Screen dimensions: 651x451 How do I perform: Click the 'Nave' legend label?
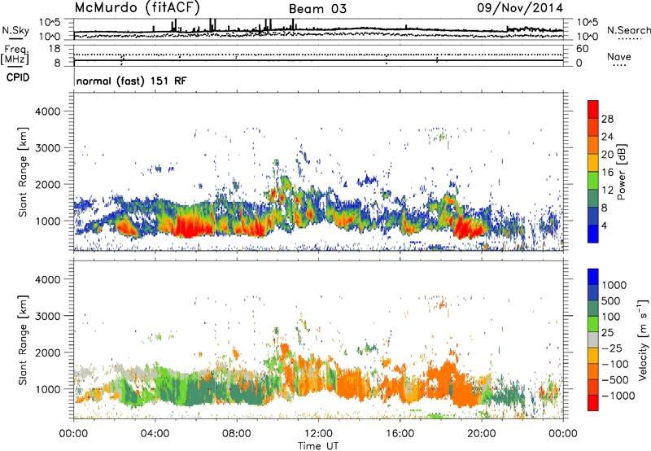point(619,57)
